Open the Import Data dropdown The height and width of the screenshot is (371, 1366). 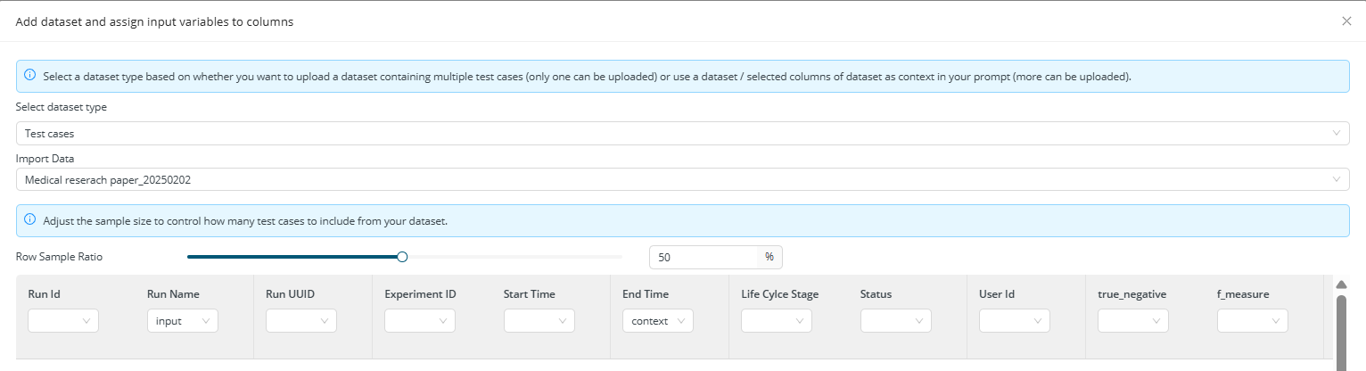pos(682,179)
